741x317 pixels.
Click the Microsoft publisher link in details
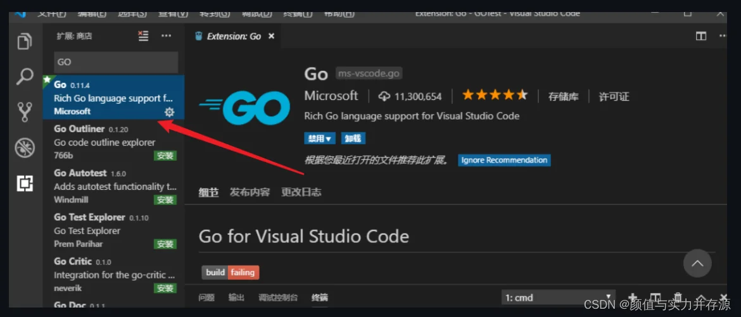331,96
